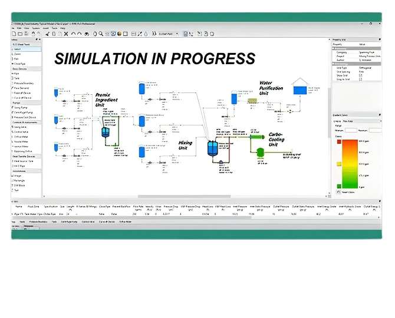Screen dimensions: 395x318
Task: Toggle the Snap to Grid checkbox
Action: pos(361,79)
